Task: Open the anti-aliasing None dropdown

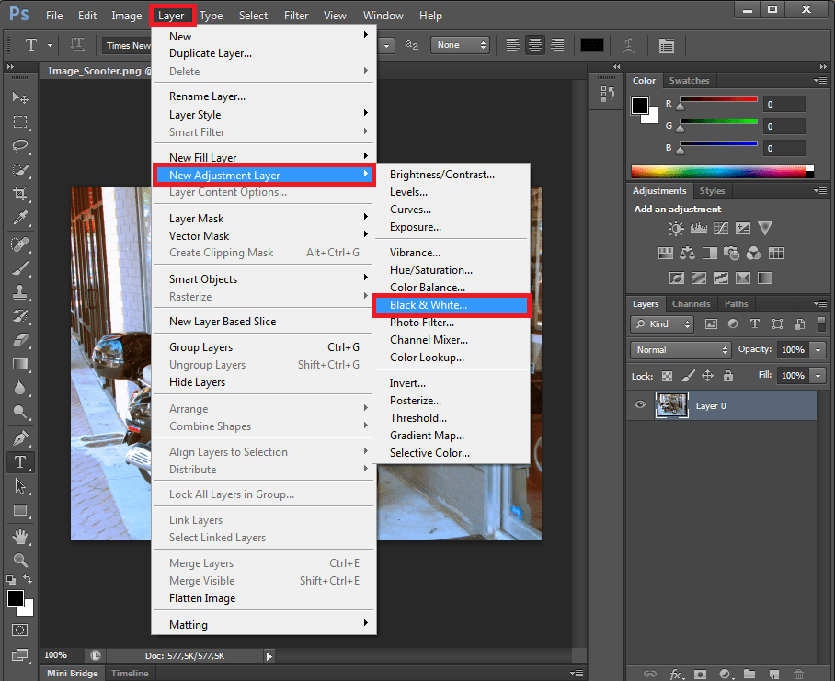Action: (460, 45)
